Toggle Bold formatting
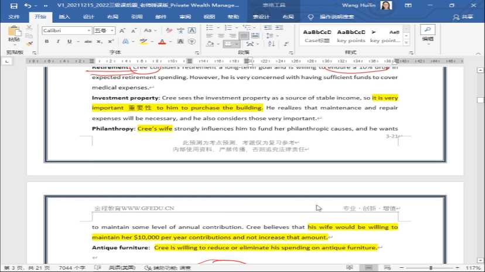 47,42
